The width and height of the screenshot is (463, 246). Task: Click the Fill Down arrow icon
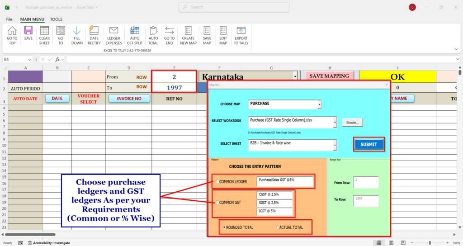click(x=77, y=31)
